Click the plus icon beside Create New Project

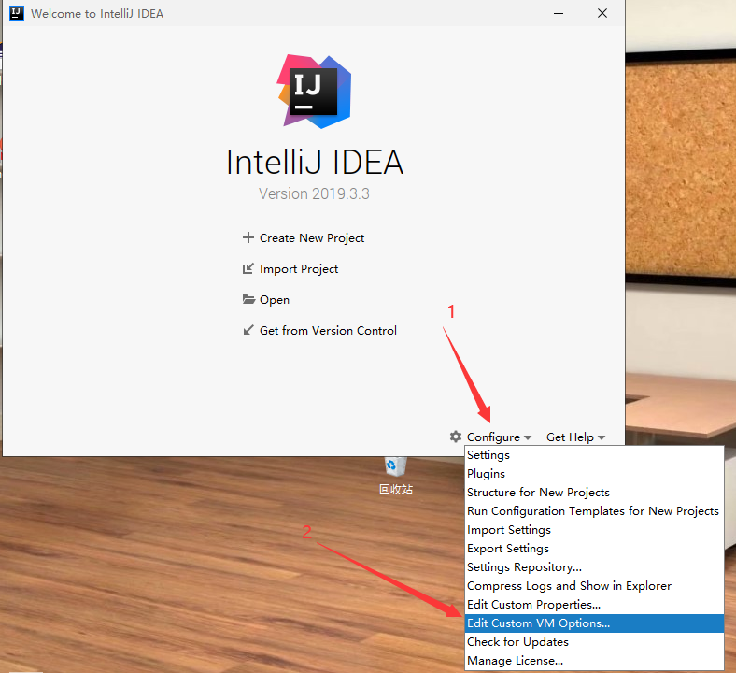click(248, 237)
